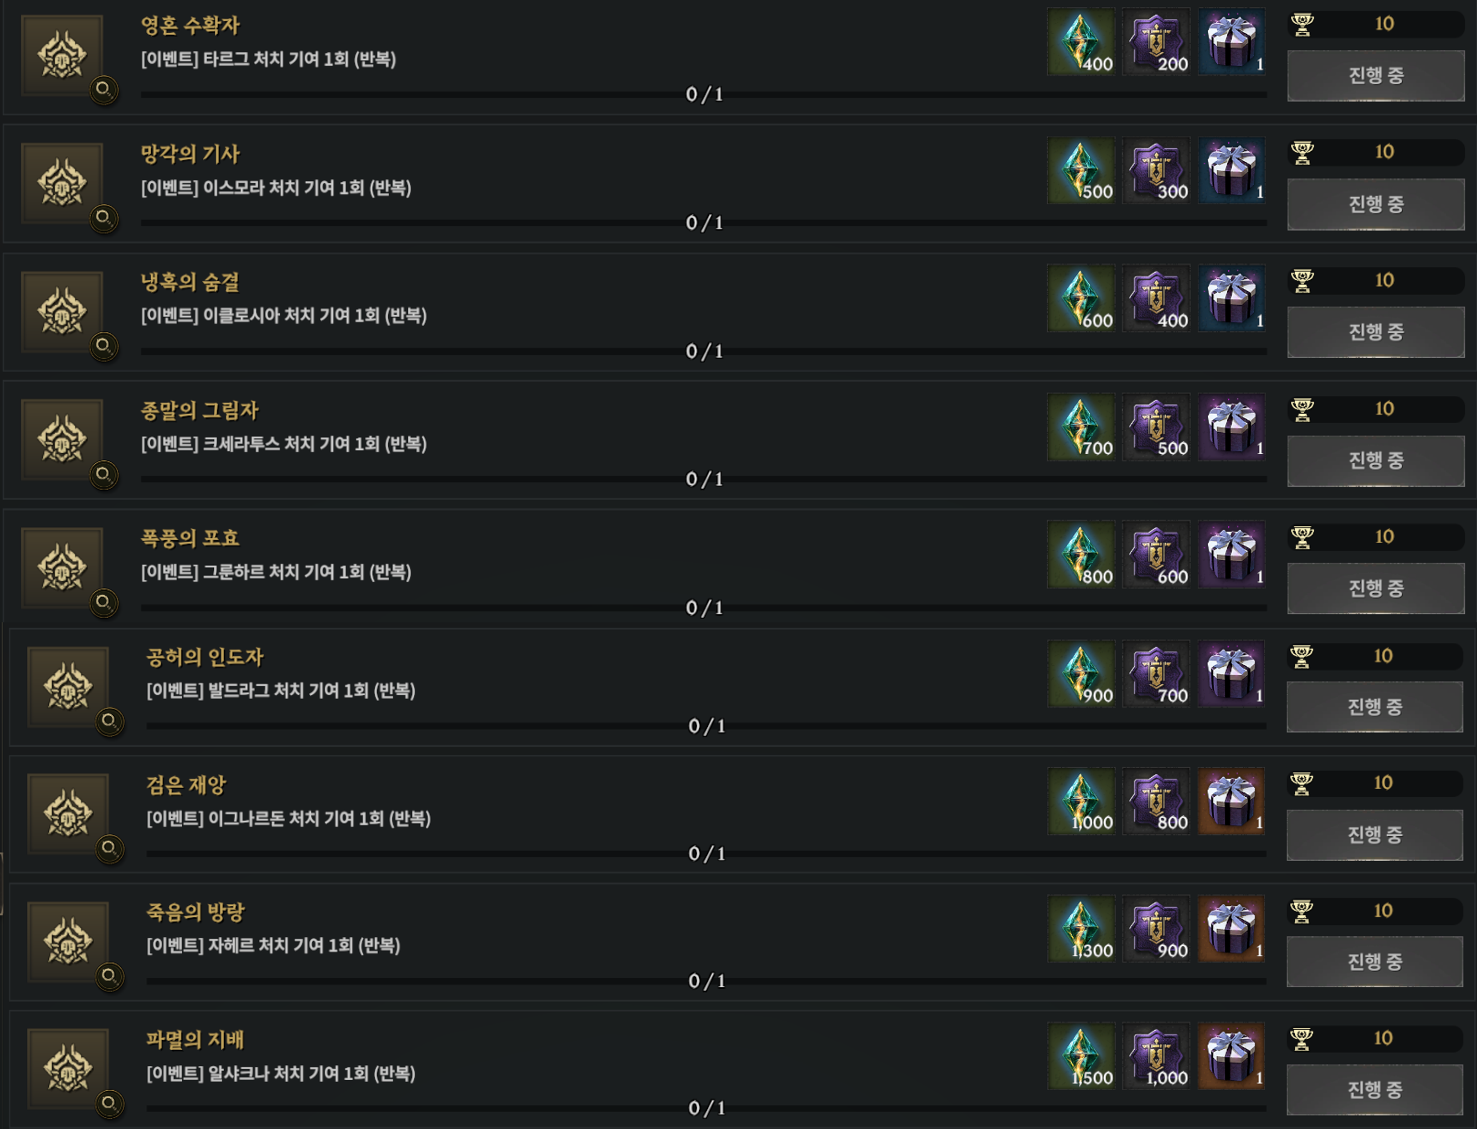Click the orange gift box for 검은 재앙
Screen dimensions: 1477x1129
click(x=1231, y=801)
